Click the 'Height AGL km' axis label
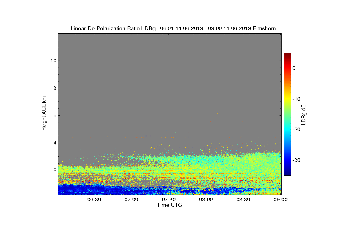The width and height of the screenshot is (348, 232). tap(44, 113)
